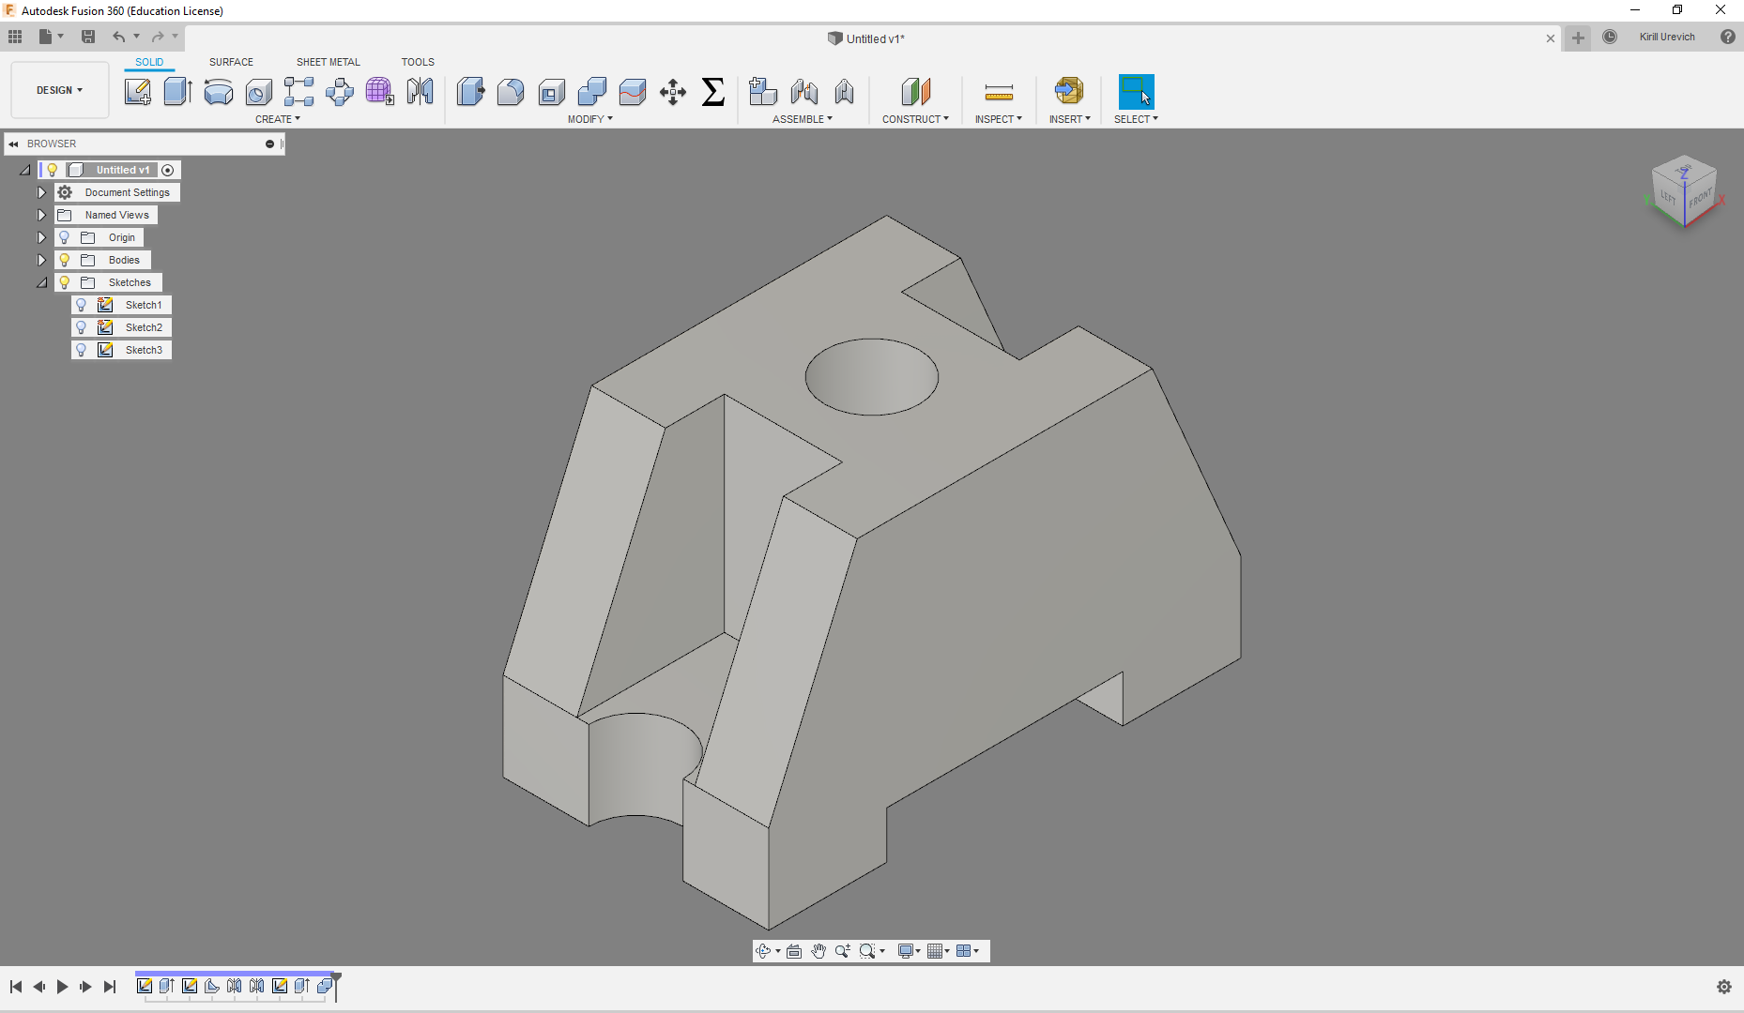Open the Measure tool
This screenshot has width=1744, height=1013.
[999, 92]
